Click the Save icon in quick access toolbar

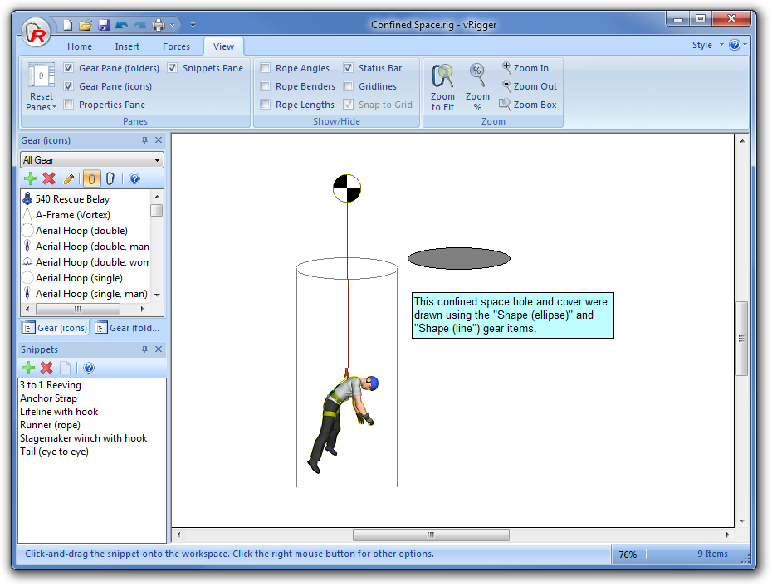pos(104,25)
